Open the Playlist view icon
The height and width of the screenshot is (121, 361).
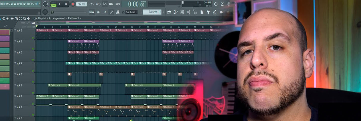tap(169, 12)
